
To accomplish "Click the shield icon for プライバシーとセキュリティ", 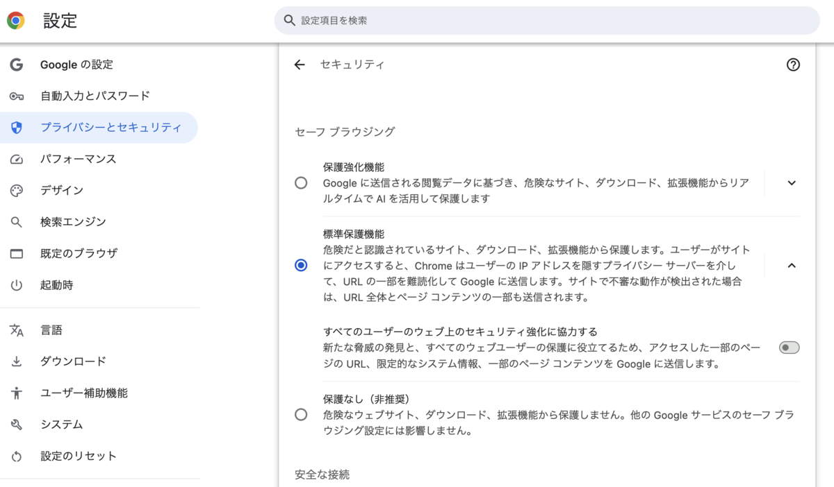I will (x=17, y=128).
